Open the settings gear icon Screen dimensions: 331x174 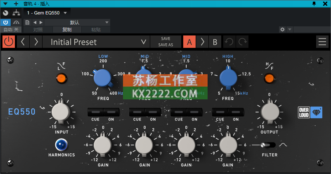(282, 29)
